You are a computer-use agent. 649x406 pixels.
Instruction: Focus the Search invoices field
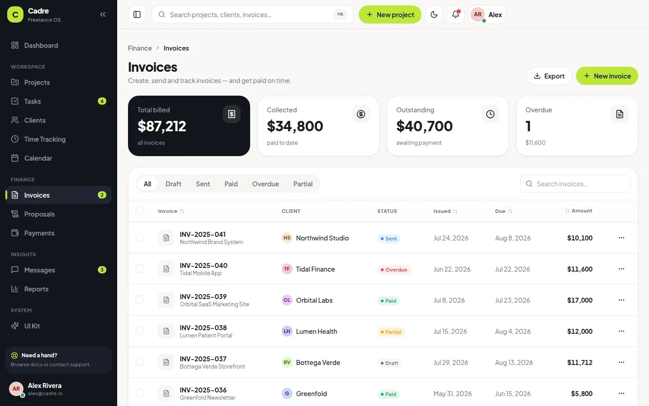575,184
